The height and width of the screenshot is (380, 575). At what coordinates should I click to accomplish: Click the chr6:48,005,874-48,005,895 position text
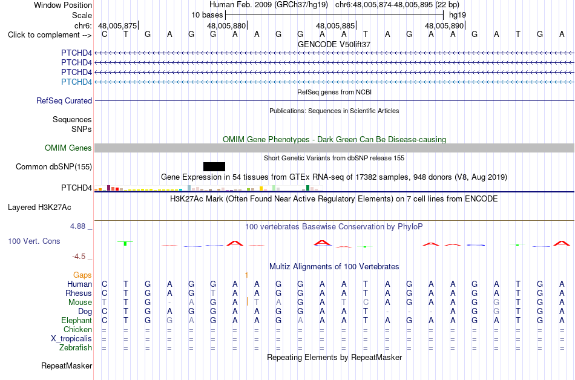397,5
